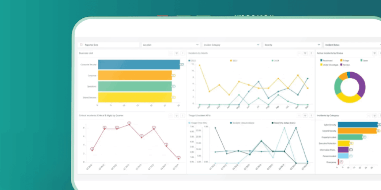The height and width of the screenshot is (190, 381).
Task: Click the Shared Services axis label
Action: pyautogui.click(x=90, y=97)
